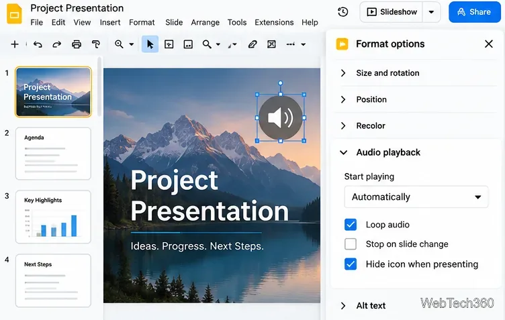Click the rotation handle above audio icon

[281, 83]
